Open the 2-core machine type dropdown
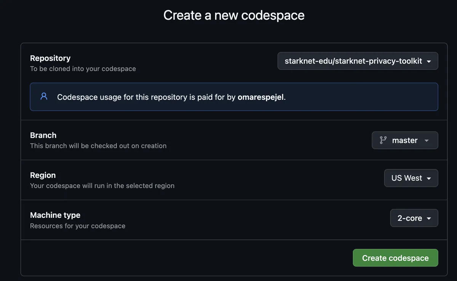Viewport: 457px width, 281px height. (x=414, y=218)
